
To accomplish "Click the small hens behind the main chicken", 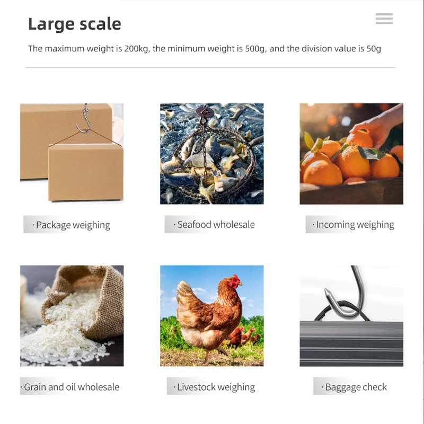I will point(243,337).
